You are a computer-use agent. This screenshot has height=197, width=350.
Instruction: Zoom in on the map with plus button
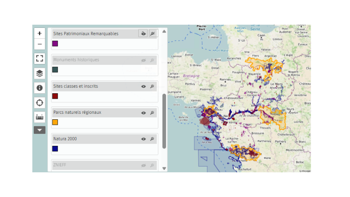click(40, 33)
